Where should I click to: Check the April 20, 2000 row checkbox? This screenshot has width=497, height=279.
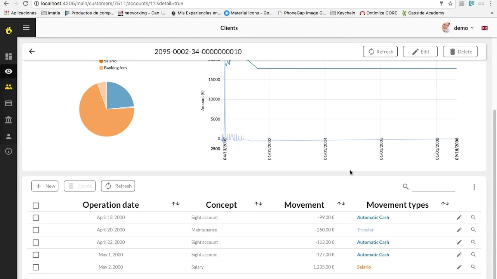(36, 230)
